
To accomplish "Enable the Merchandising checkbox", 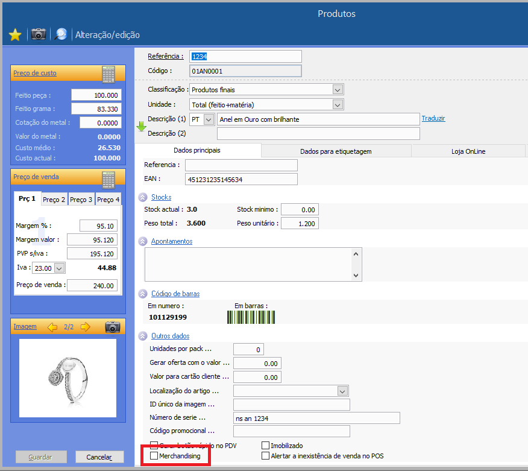I will pyautogui.click(x=154, y=457).
